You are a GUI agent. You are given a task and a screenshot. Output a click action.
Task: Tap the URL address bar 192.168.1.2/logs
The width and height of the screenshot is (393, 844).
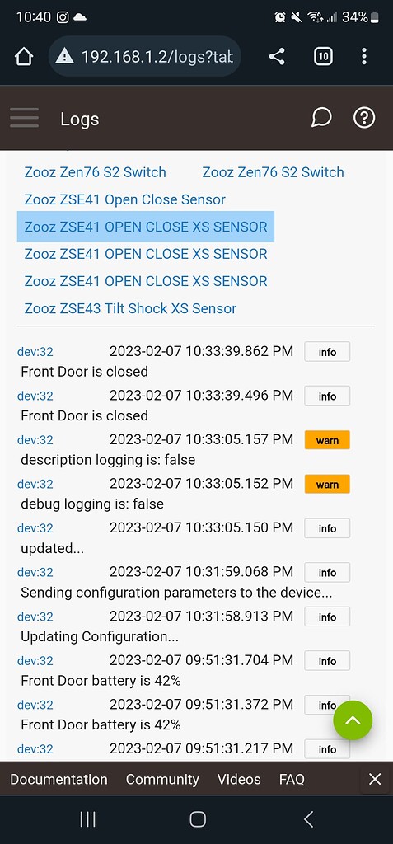tap(144, 57)
